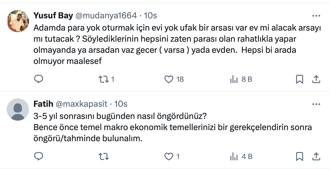Viewport: 330px width, 169px height.
Task: Open Yusuf Bay's profile picture
Action: coord(18,21)
